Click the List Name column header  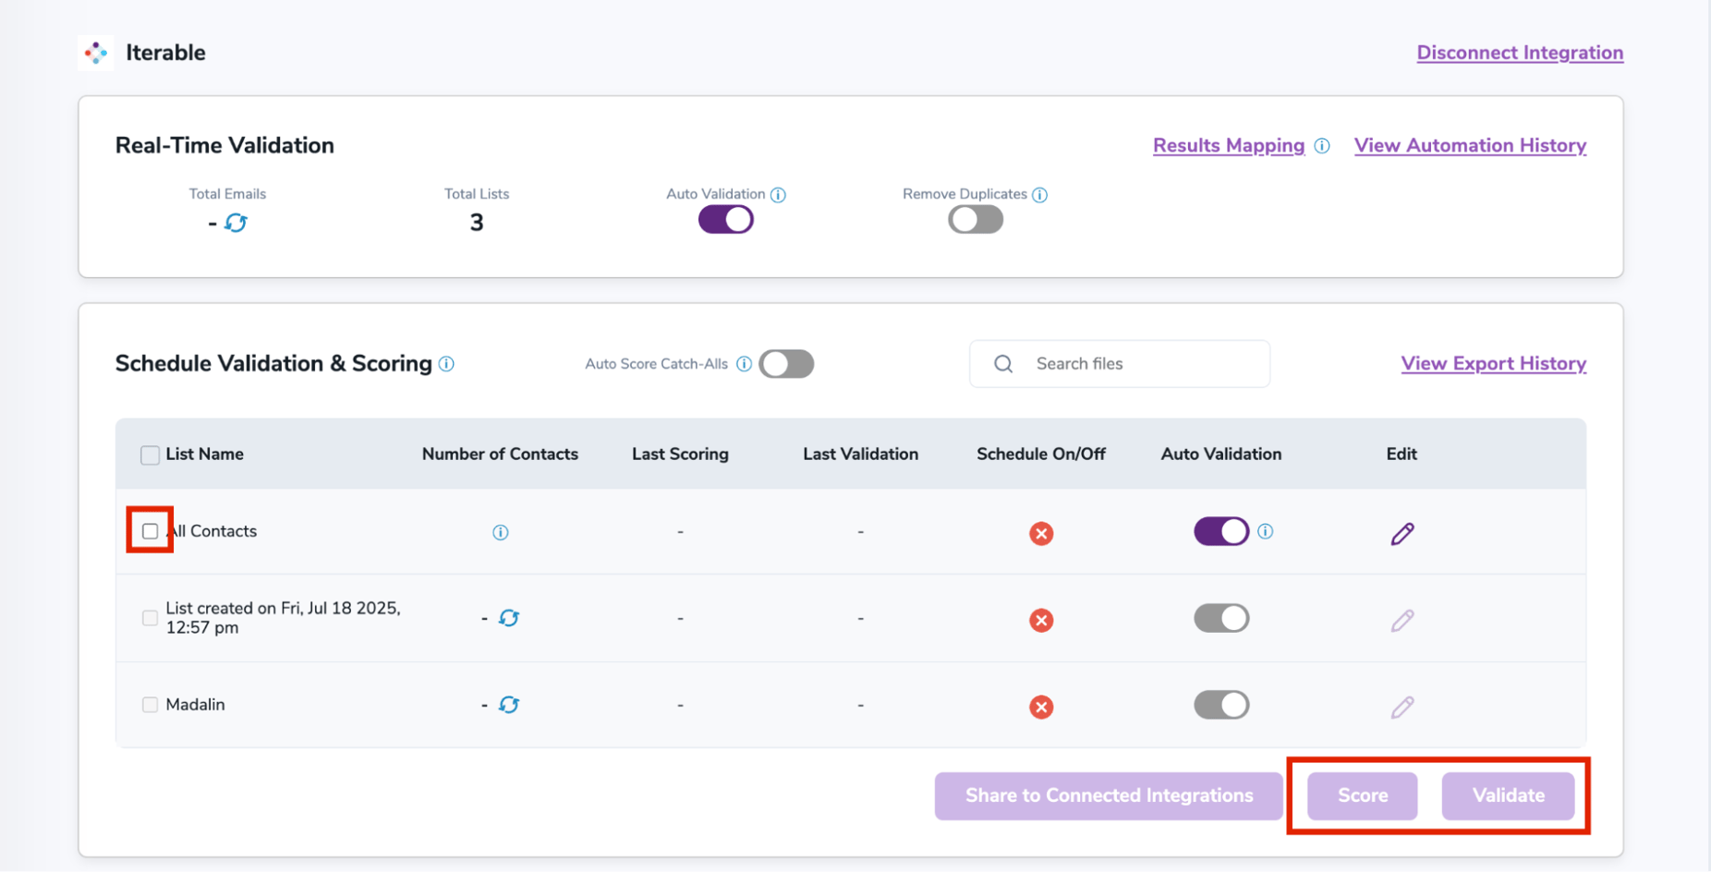[x=204, y=454]
